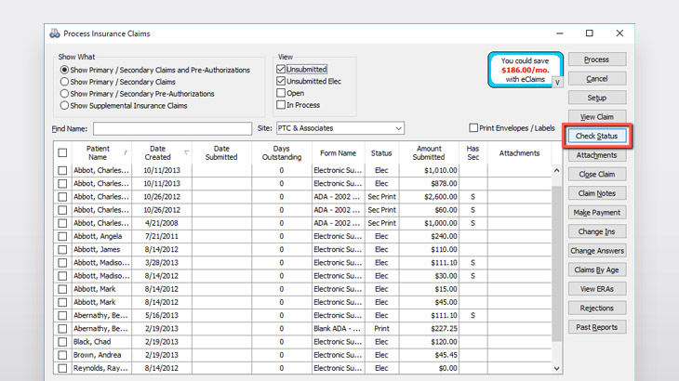Sort by Has Sec column header
679x381 pixels.
(473, 152)
